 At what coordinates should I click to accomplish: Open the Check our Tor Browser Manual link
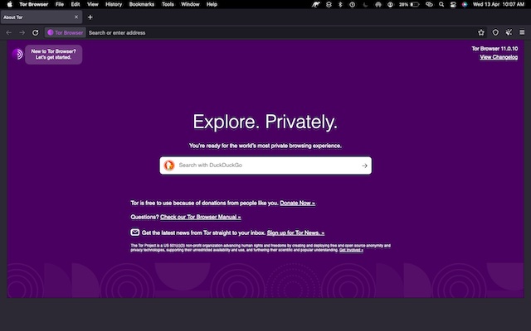click(201, 217)
